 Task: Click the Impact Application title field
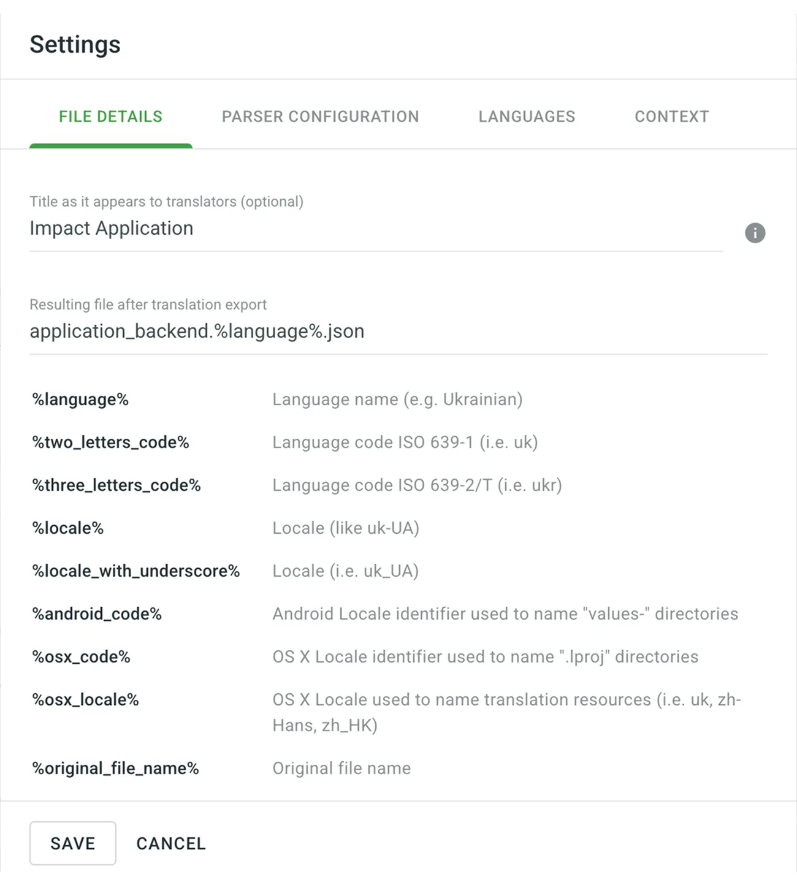375,229
